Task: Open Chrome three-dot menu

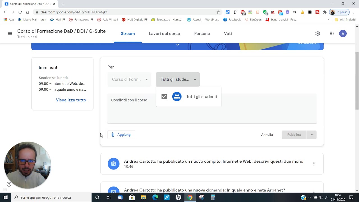Action: point(354,12)
